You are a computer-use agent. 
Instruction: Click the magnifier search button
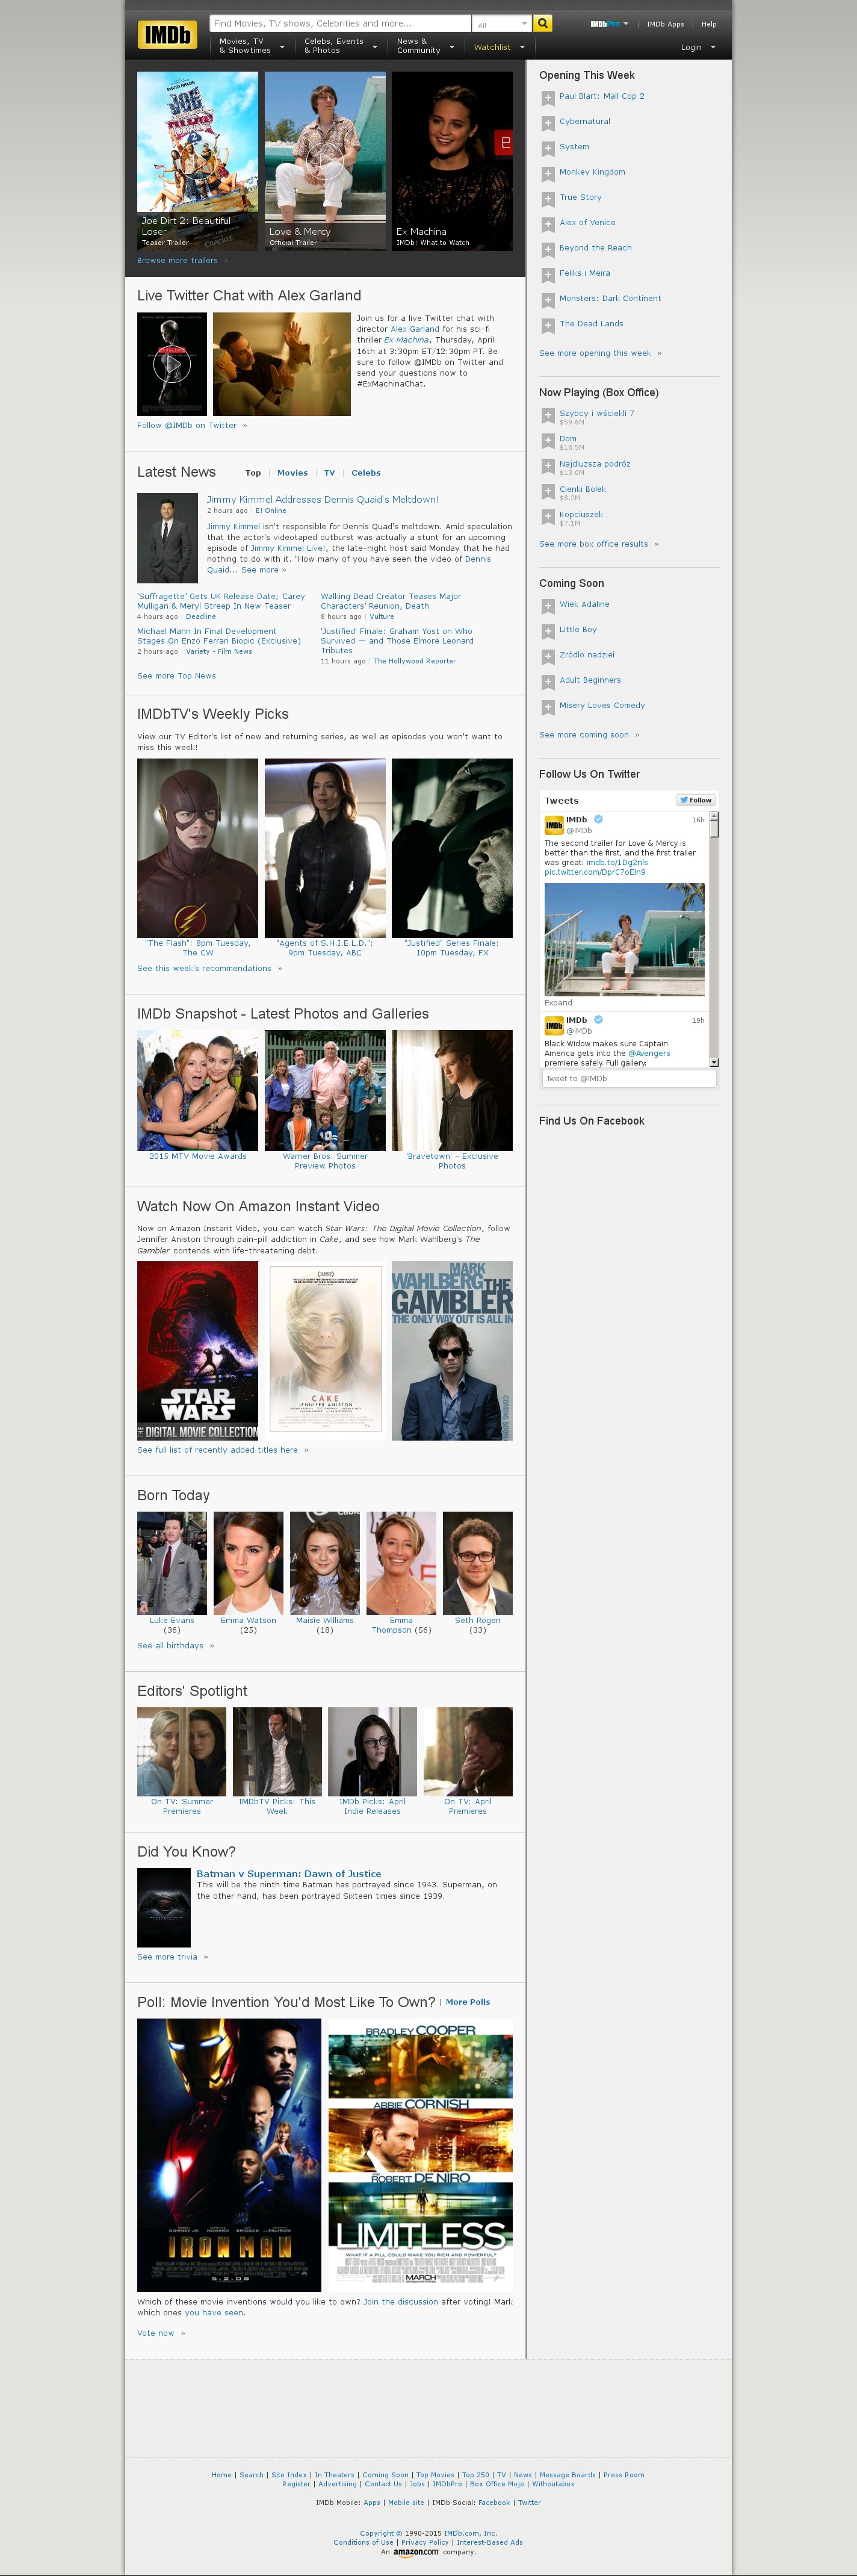tap(542, 23)
